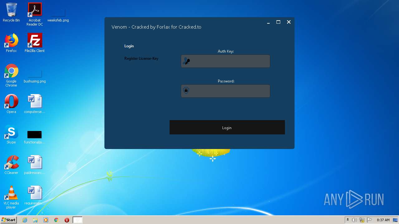Open Internet Explorer from taskbar
Image resolution: width=399 pixels, height=224 pixels.
coord(25,220)
